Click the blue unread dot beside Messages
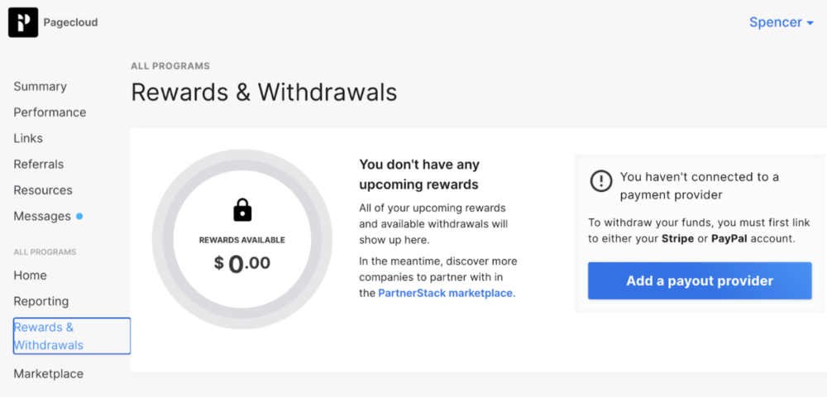This screenshot has height=397, width=827. (79, 216)
